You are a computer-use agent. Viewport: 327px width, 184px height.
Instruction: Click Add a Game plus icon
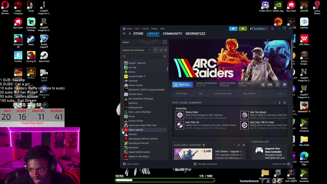point(124,164)
